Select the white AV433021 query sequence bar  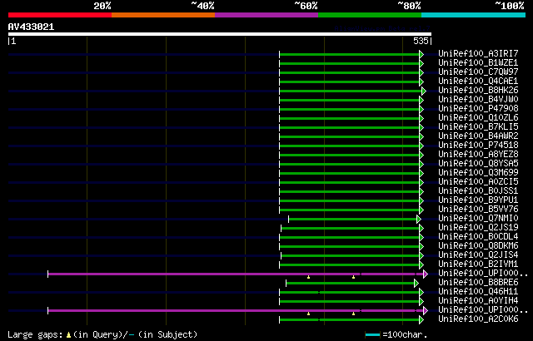tap(220, 34)
